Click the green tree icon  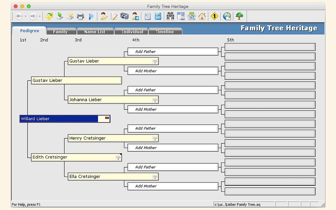click(x=239, y=17)
